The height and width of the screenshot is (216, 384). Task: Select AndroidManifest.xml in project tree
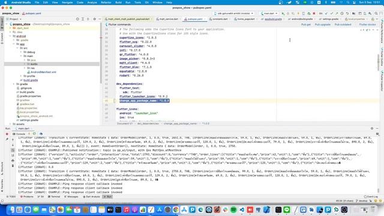pyautogui.click(x=43, y=72)
